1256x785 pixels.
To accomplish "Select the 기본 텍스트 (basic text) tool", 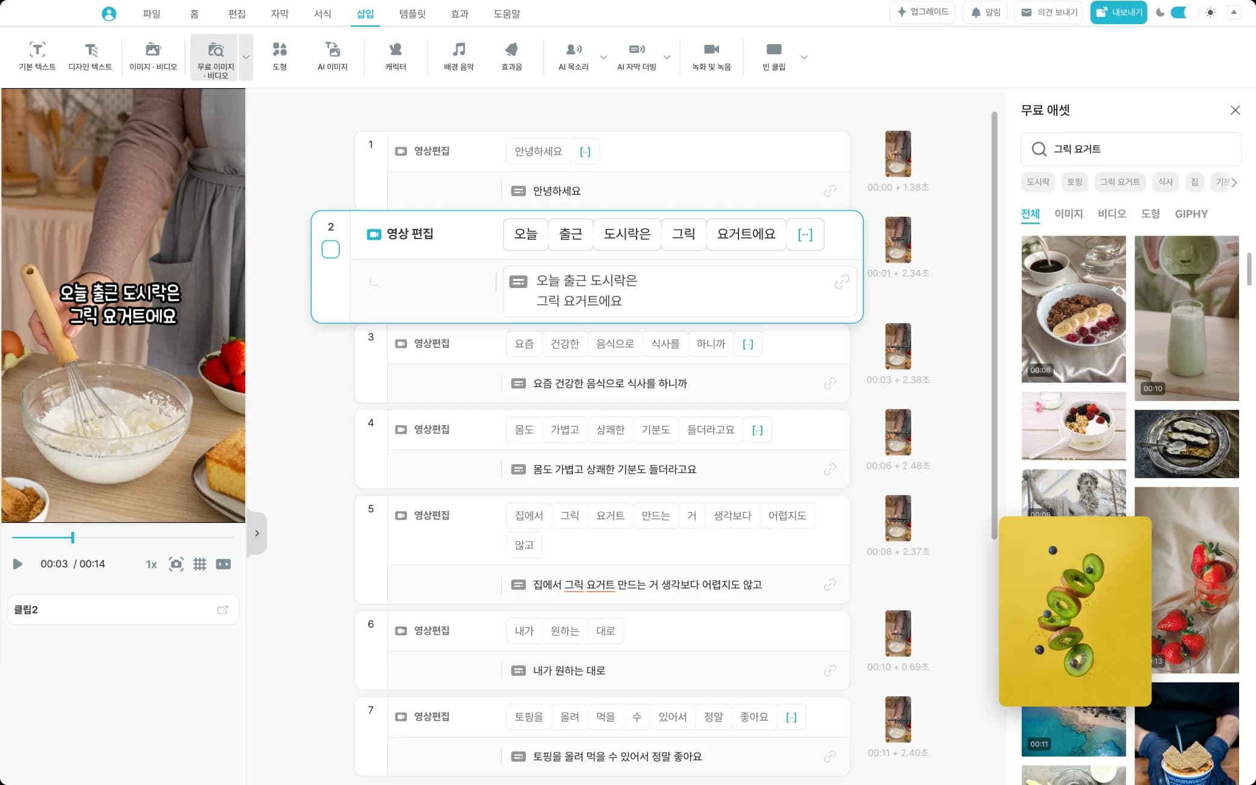I will [x=37, y=56].
